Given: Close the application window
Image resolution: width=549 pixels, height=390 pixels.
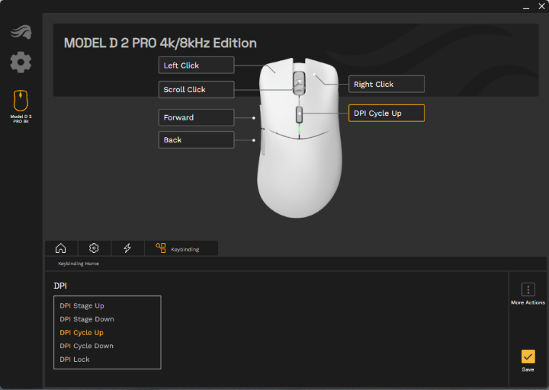Looking at the screenshot, I should point(541,6).
